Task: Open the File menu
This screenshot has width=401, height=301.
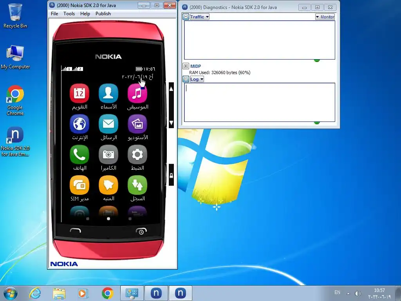Action: pyautogui.click(x=54, y=14)
